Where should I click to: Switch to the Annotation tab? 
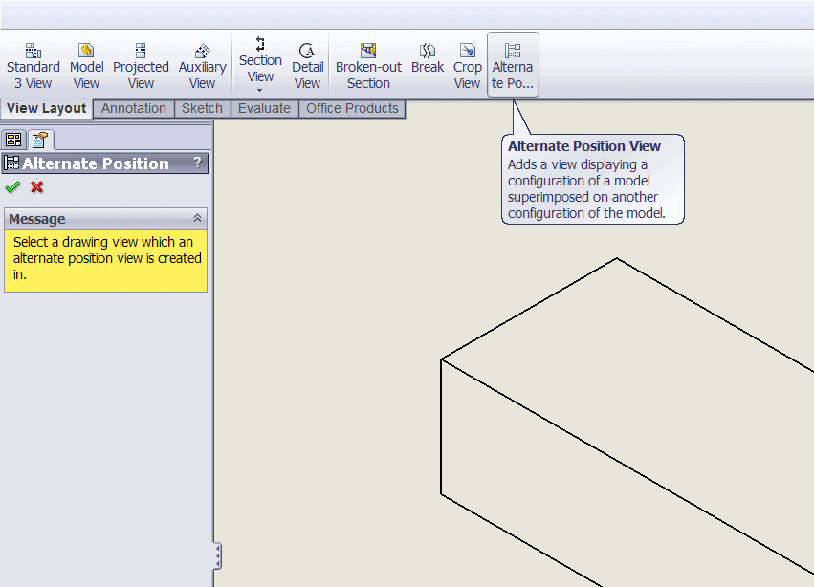click(x=134, y=109)
